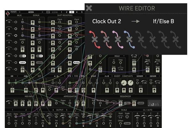
Task: Close the Wire Editor panel
Action: pos(89,8)
